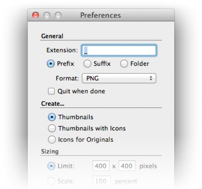Close the Preferences window

click(x=36, y=16)
